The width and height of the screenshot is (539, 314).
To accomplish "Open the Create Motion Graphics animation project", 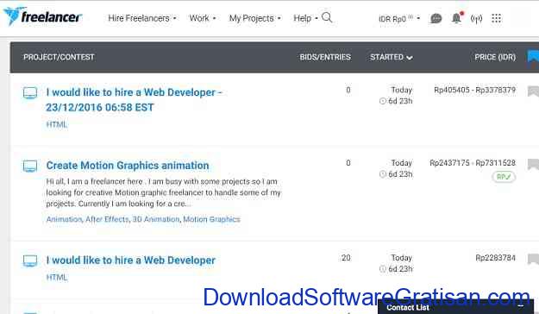I will click(x=128, y=166).
